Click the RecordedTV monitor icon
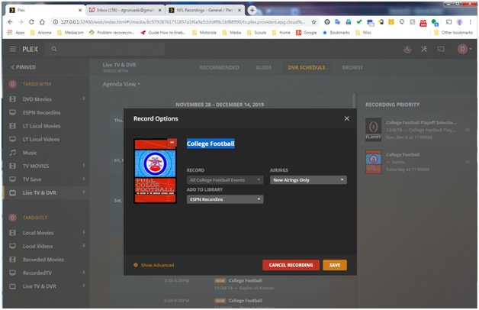Image resolution: width=479 pixels, height=310 pixels. click(12, 273)
